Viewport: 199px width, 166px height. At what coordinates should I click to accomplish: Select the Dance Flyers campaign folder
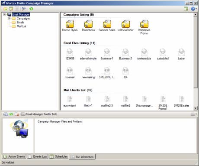coord(70,26)
